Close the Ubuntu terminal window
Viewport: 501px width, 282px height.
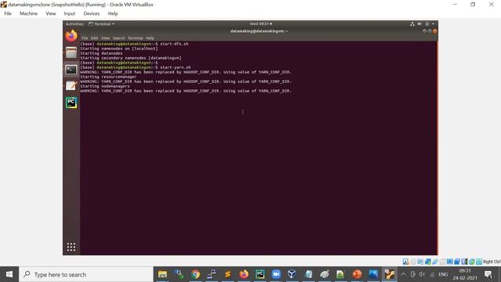point(435,31)
